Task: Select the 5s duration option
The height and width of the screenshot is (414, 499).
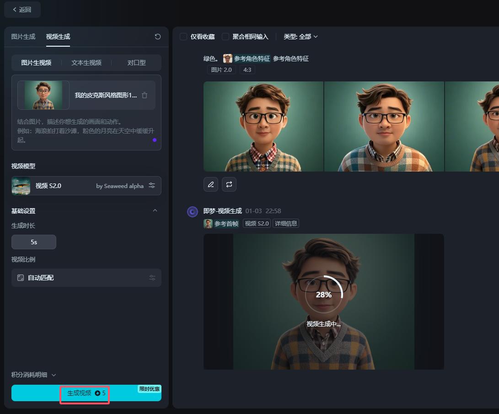Action: [34, 242]
